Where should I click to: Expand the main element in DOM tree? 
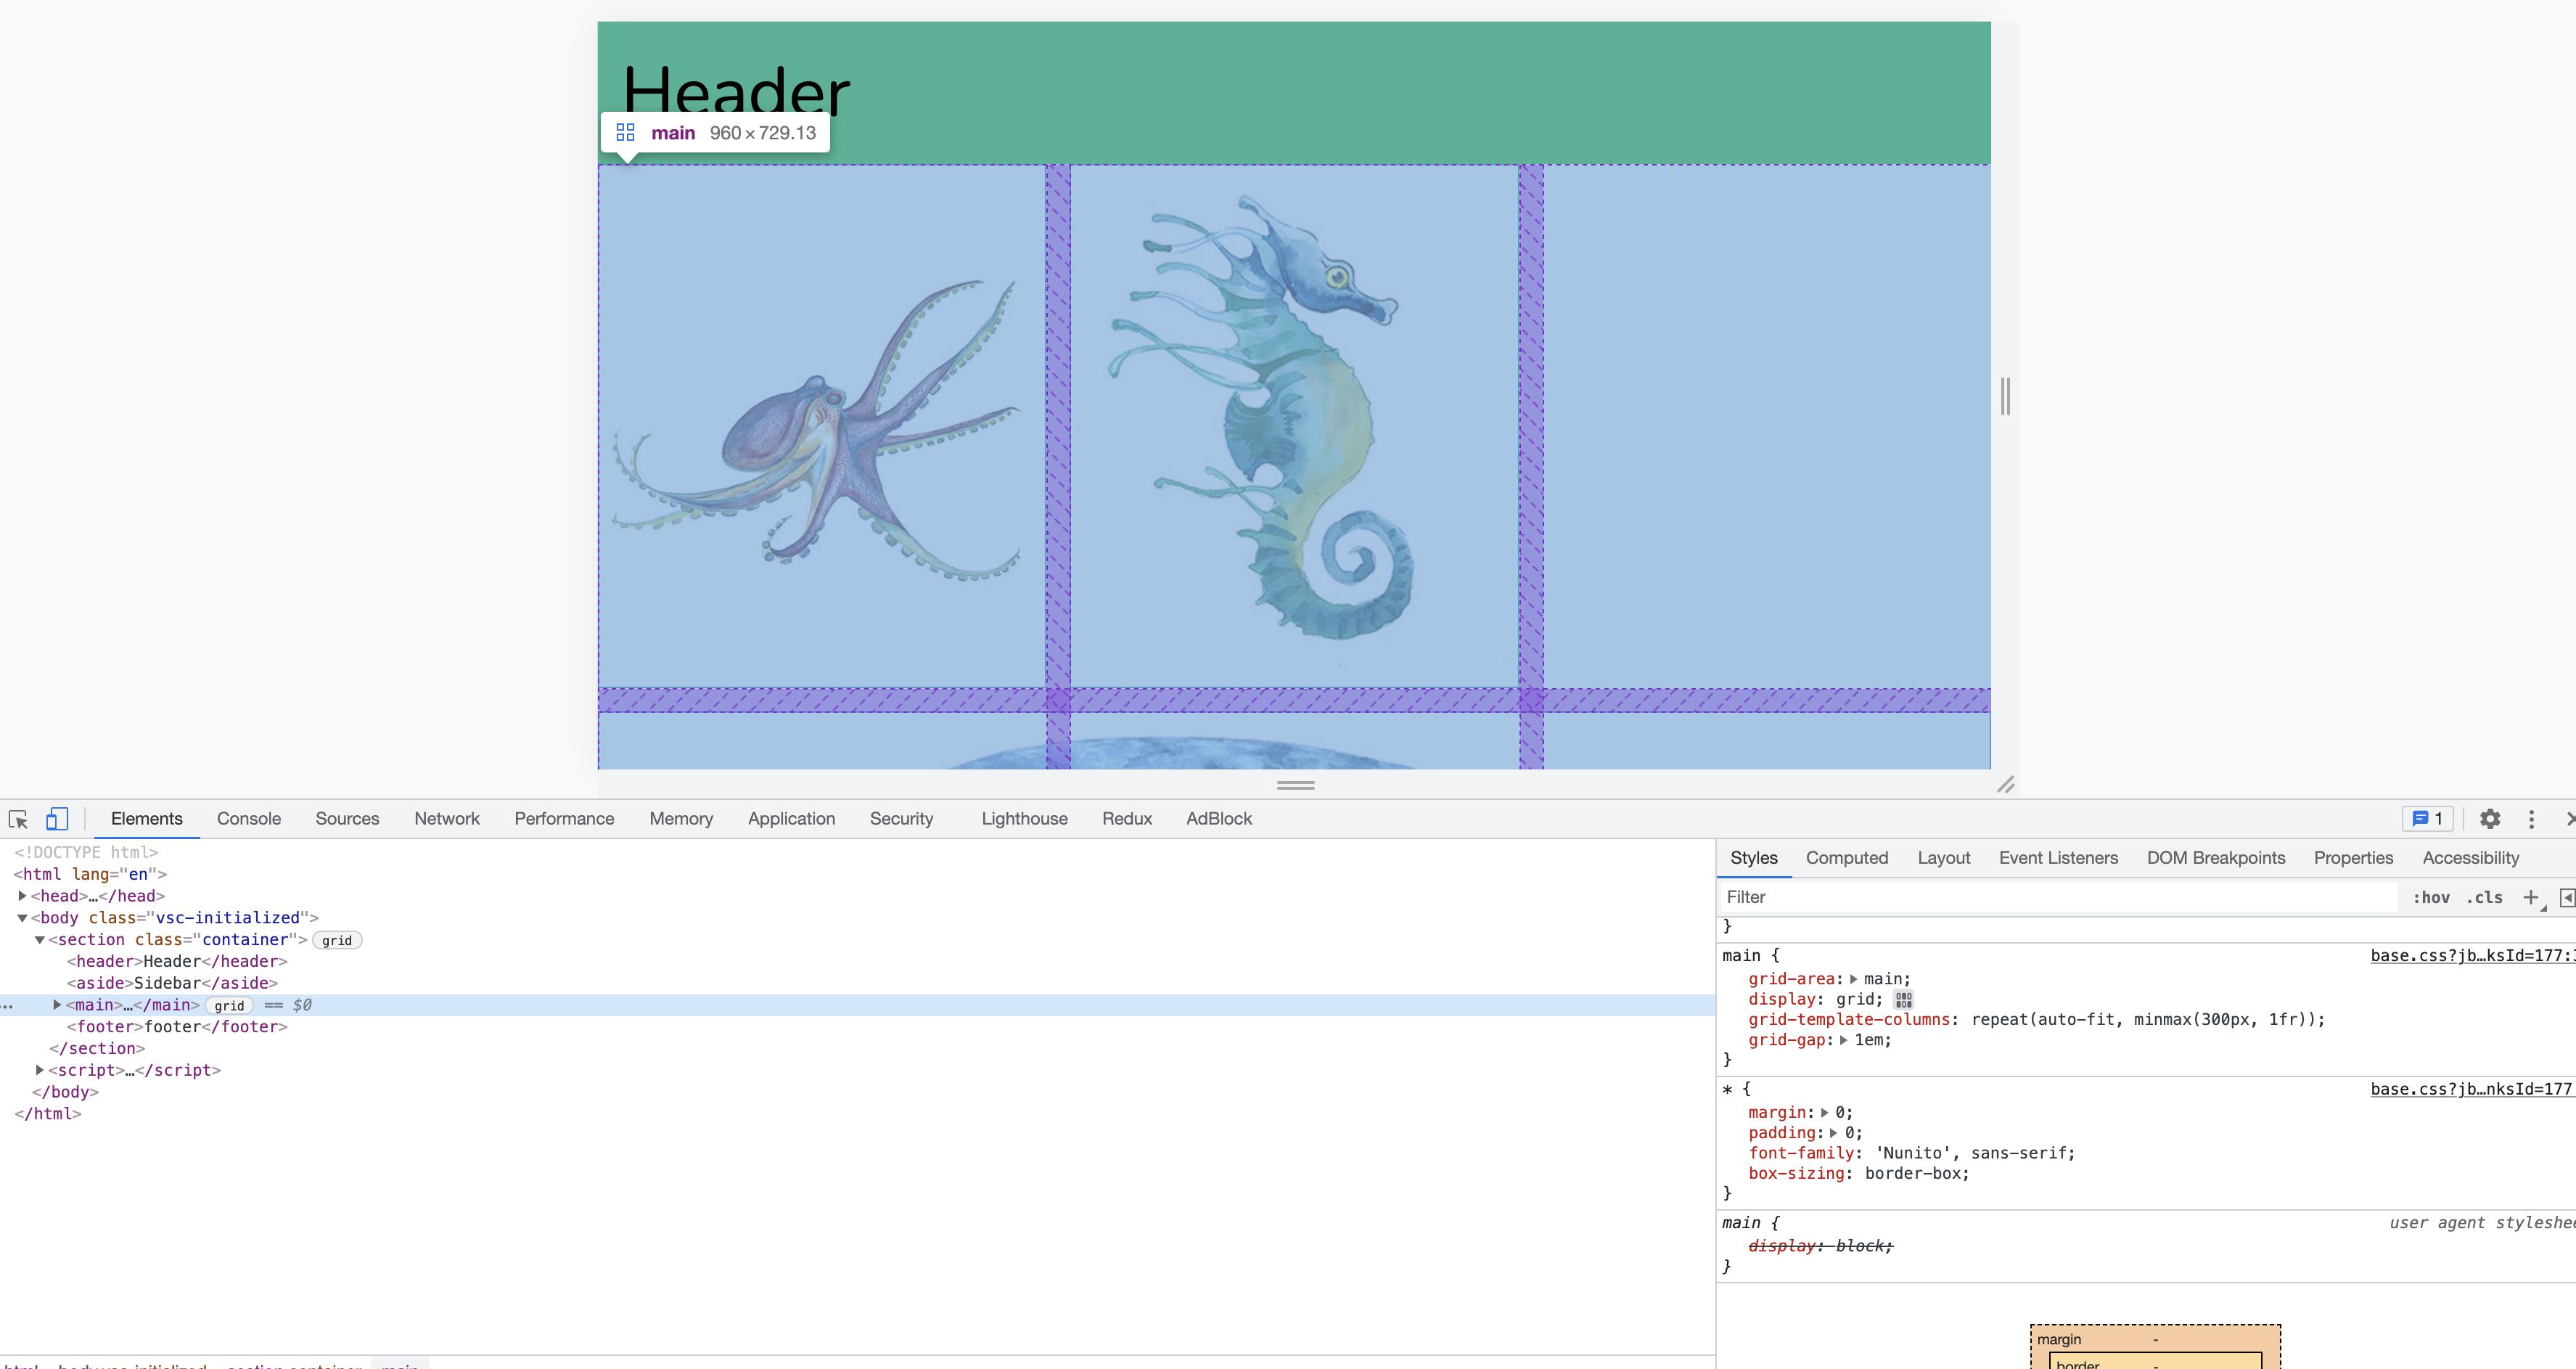coord(57,1005)
